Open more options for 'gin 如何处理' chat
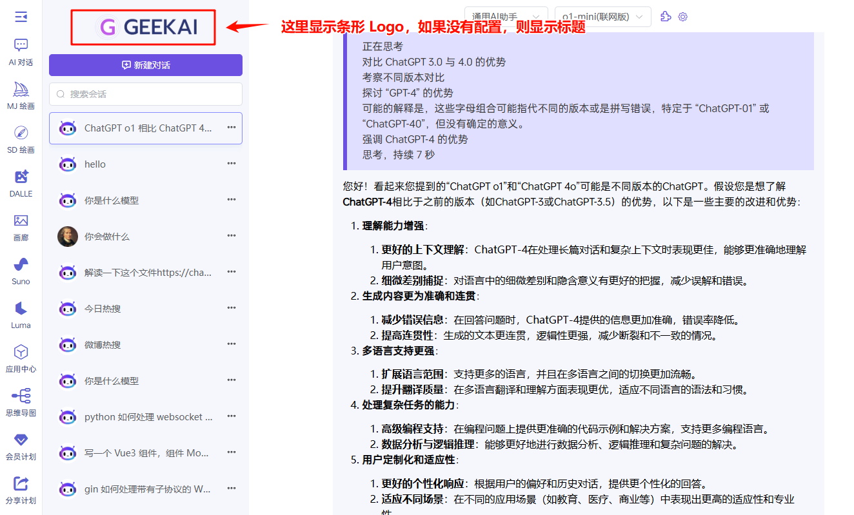Viewport: 854px width, 515px height. point(232,489)
